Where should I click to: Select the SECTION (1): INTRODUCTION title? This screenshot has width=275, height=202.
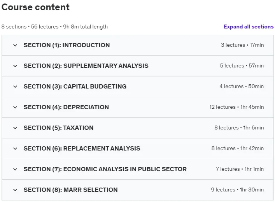pyautogui.click(x=67, y=45)
